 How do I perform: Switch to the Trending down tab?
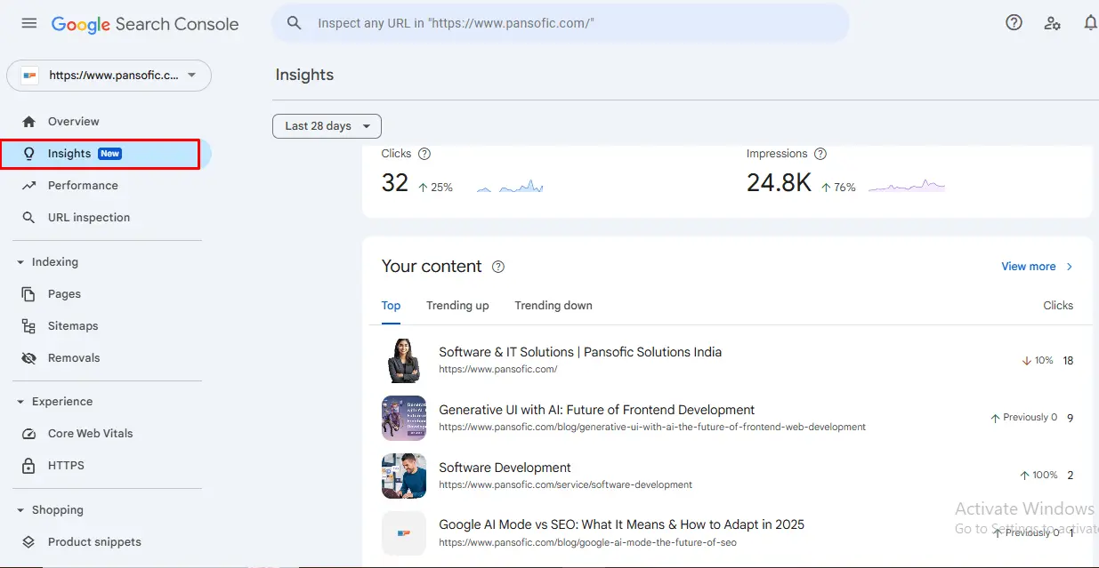tap(554, 306)
